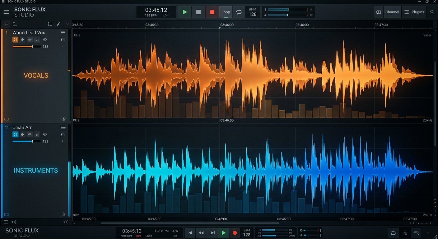438x239 pixels.
Task: Start recording with top red Record button
Action: point(212,12)
